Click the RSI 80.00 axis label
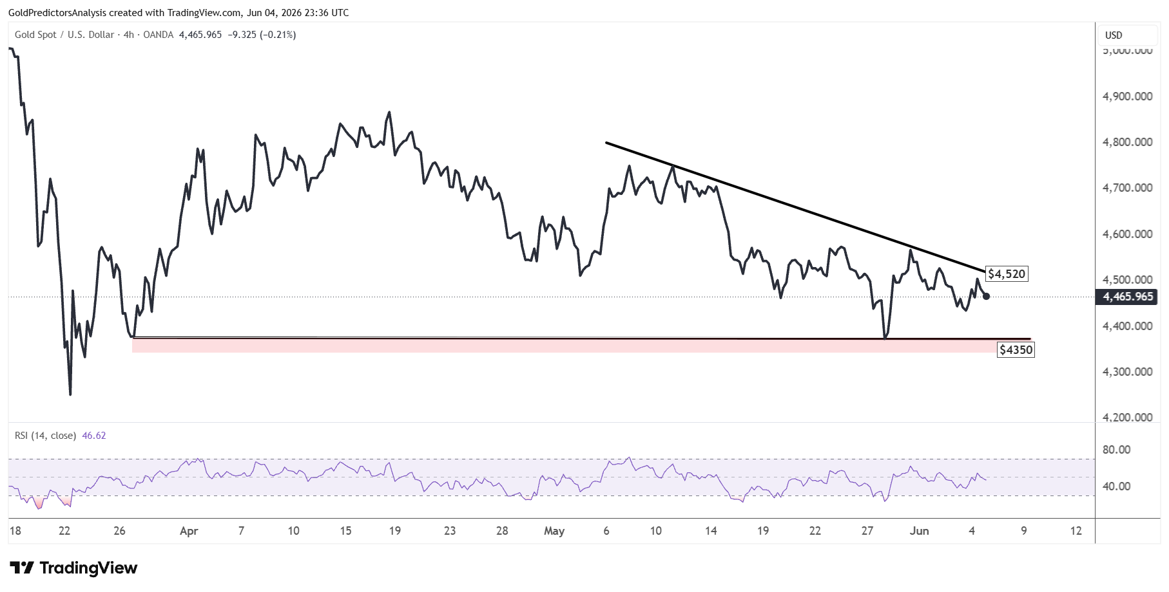Viewport: 1169px width, 592px height. pyautogui.click(x=1117, y=450)
